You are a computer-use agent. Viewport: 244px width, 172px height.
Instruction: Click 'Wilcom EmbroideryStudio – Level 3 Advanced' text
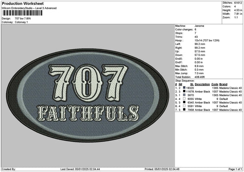coord(29,8)
